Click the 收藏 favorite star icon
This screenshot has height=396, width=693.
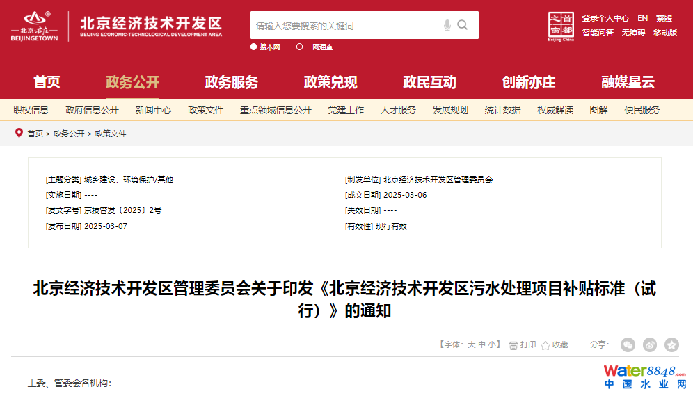tap(545, 345)
